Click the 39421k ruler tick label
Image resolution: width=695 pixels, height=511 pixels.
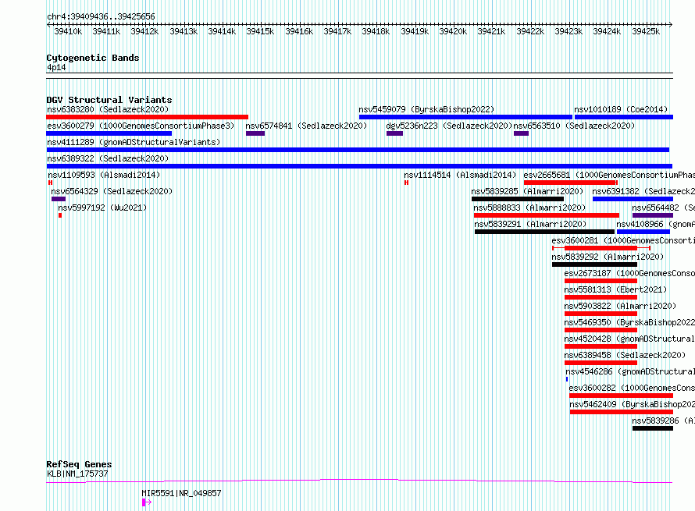pyautogui.click(x=491, y=31)
